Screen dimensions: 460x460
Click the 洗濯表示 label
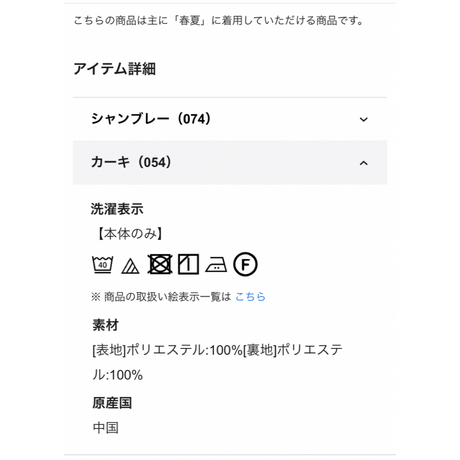117,209
